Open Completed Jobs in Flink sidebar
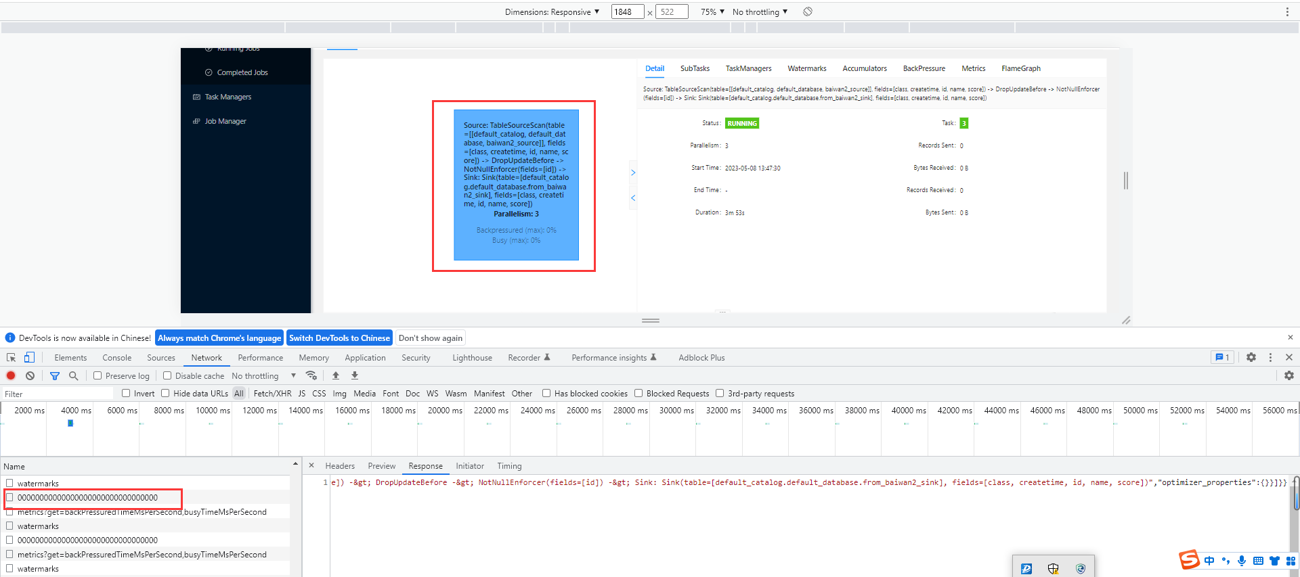The image size is (1300, 577). point(242,72)
